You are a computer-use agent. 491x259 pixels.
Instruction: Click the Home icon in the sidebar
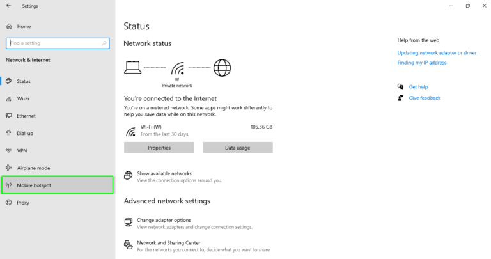pyautogui.click(x=9, y=26)
